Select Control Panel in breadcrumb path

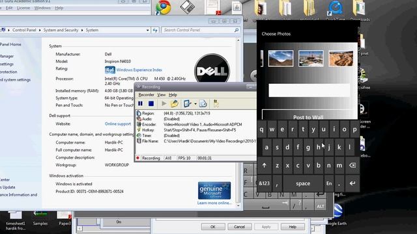coord(24,31)
